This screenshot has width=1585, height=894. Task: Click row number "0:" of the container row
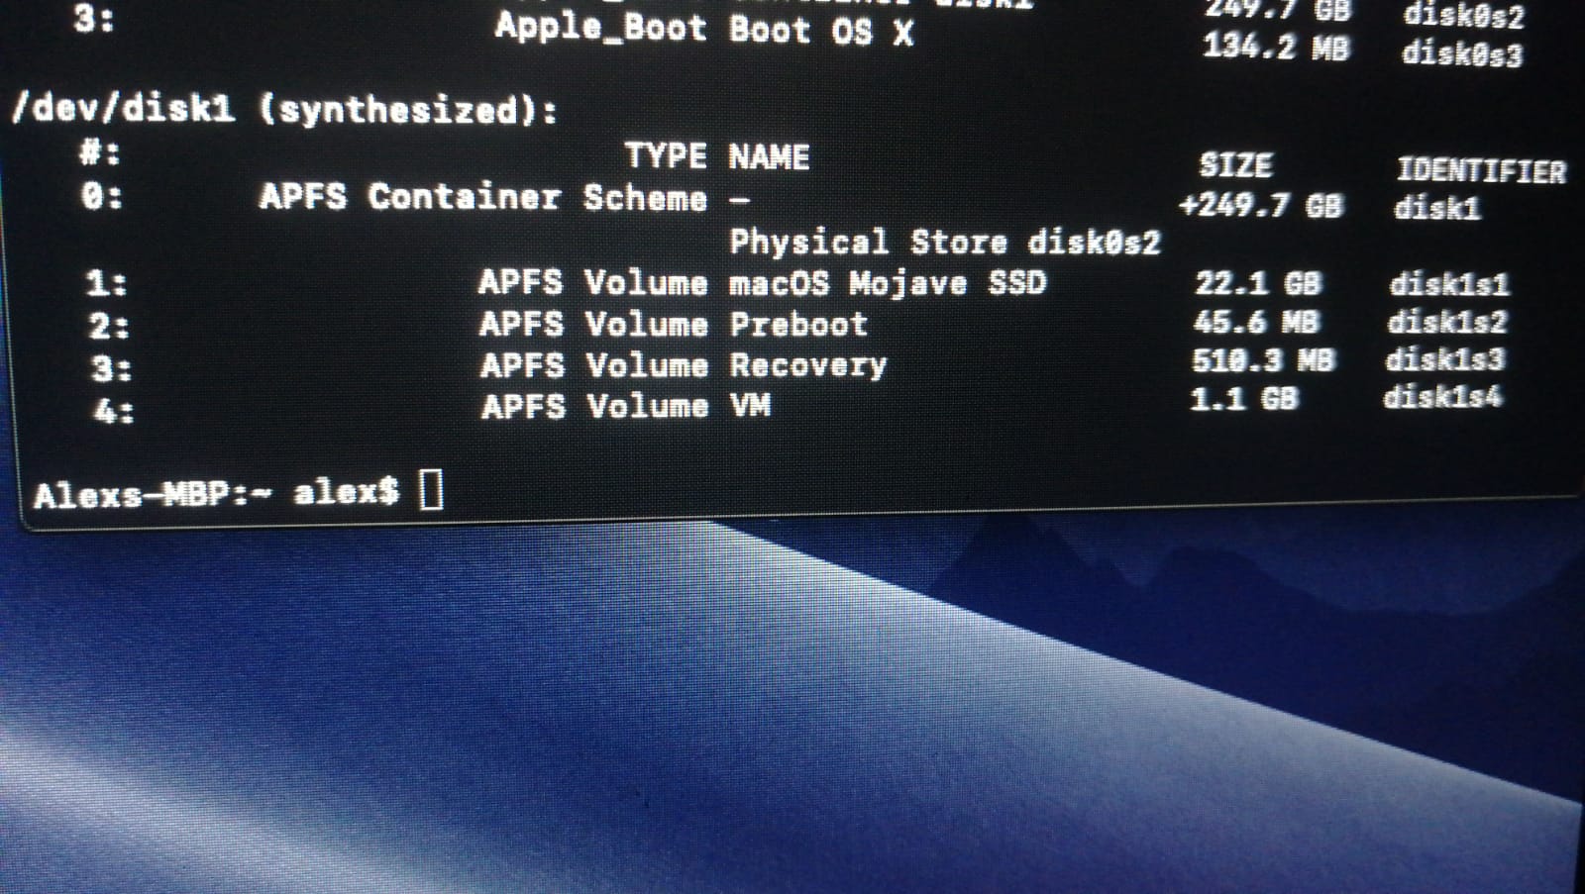click(x=102, y=196)
